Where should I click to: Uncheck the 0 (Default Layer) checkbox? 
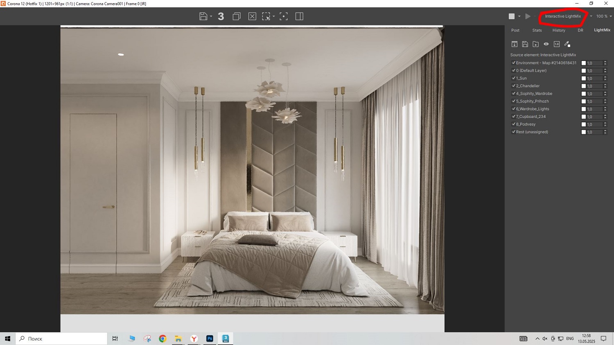[x=513, y=70]
